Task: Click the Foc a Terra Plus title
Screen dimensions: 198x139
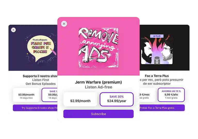Action: 157,76
